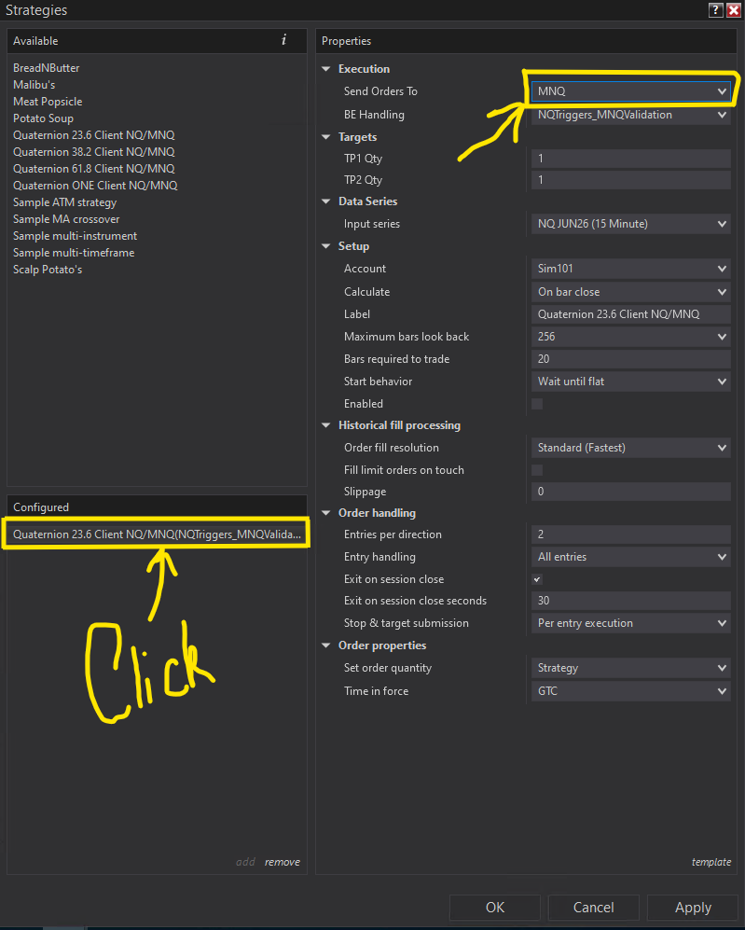Open the BE Handling dropdown
This screenshot has width=745, height=930.
tap(630, 115)
